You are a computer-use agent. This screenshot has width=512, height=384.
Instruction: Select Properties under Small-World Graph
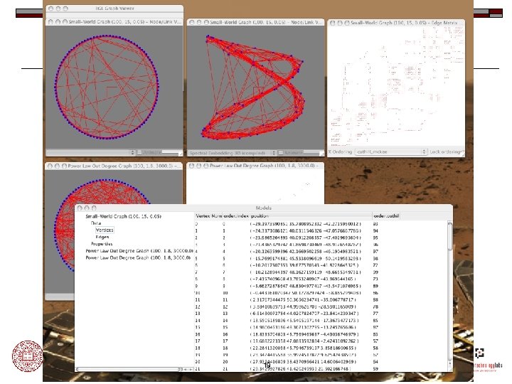tap(102, 244)
